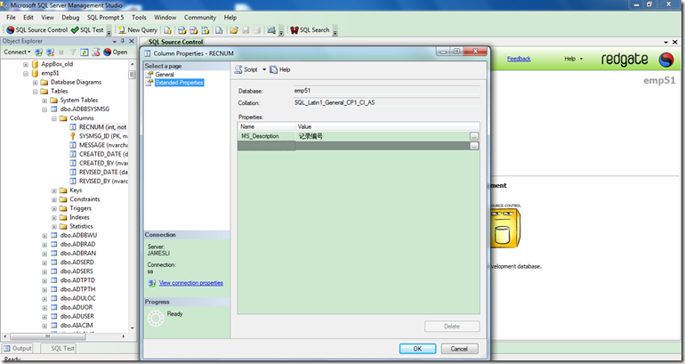Viewport: 685px width, 364px height.
Task: Expand Database Diagrams folder
Action: pyautogui.click(x=35, y=83)
